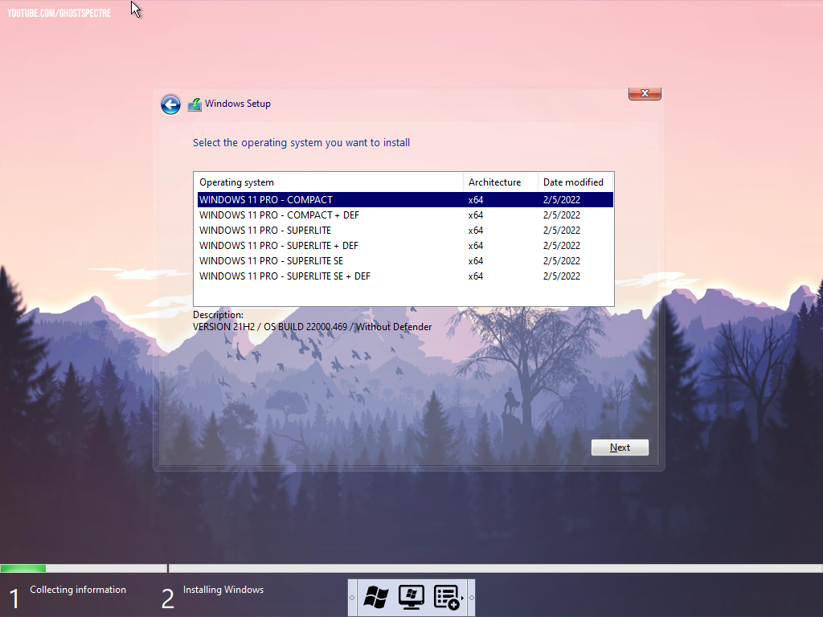Click the Collecting information step label
The image size is (823, 617).
click(x=78, y=590)
